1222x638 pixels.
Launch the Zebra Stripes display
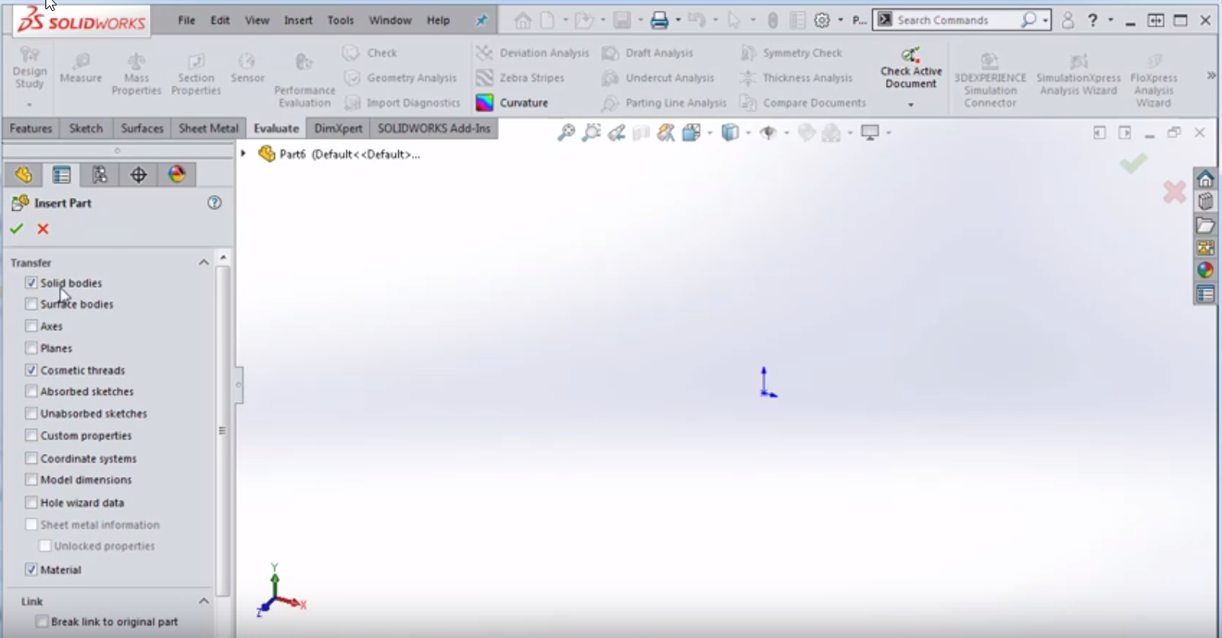520,78
